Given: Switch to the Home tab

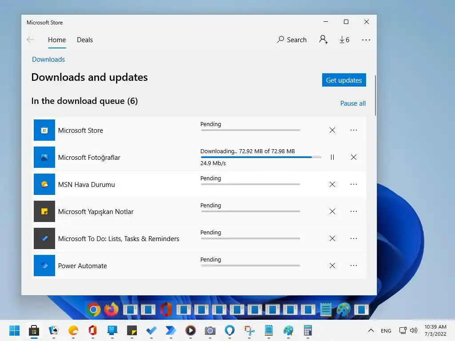Looking at the screenshot, I should (57, 40).
